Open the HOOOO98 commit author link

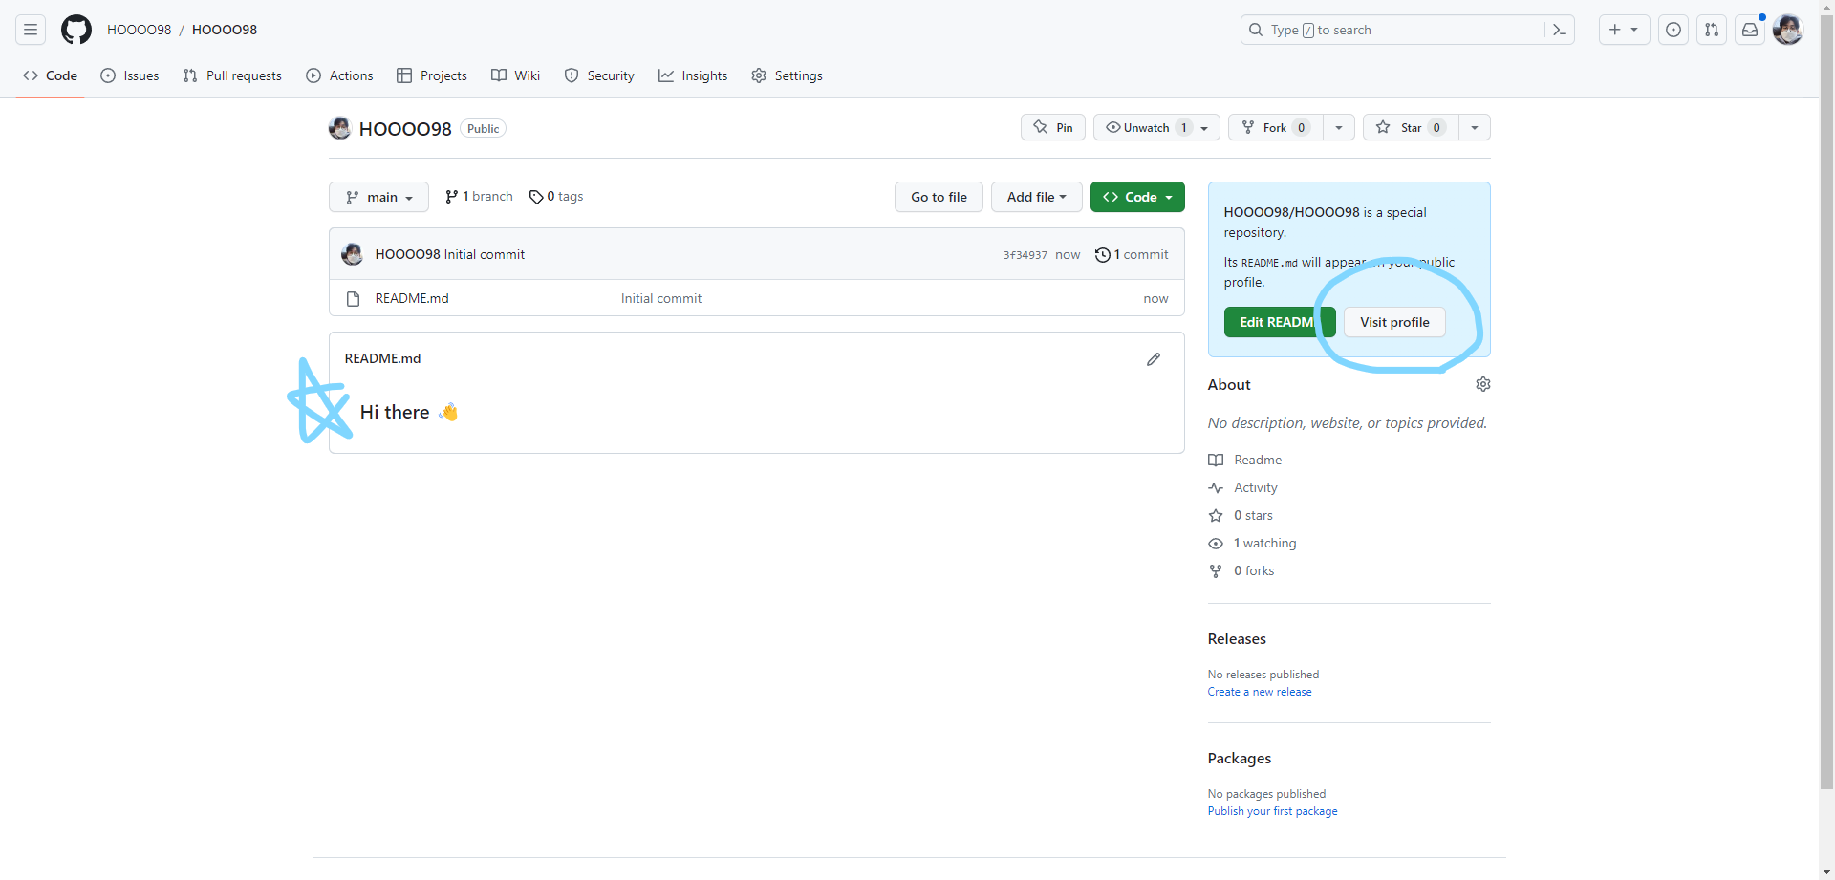tap(408, 254)
